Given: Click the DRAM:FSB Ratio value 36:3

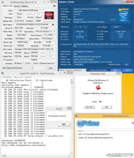Looking at the screenshot, I should [x=126, y=64].
